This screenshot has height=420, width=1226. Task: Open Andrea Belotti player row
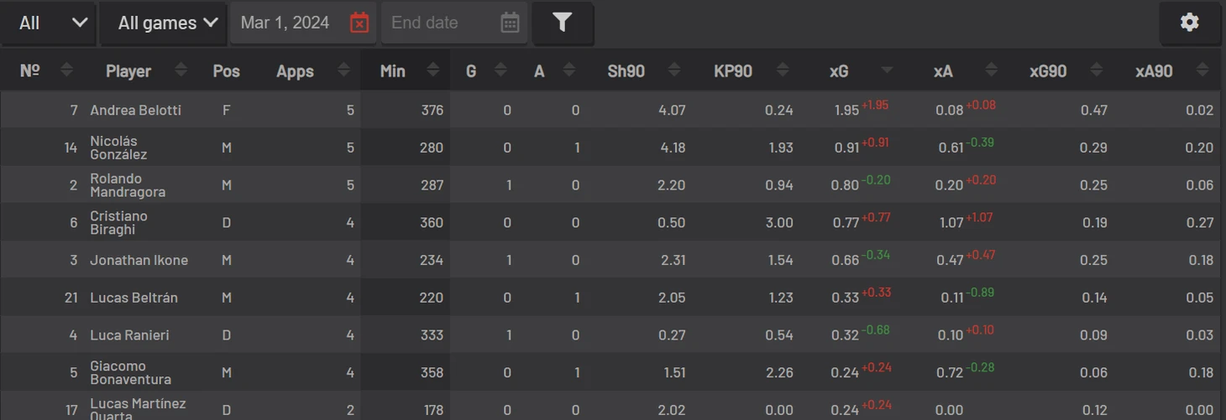(x=610, y=110)
